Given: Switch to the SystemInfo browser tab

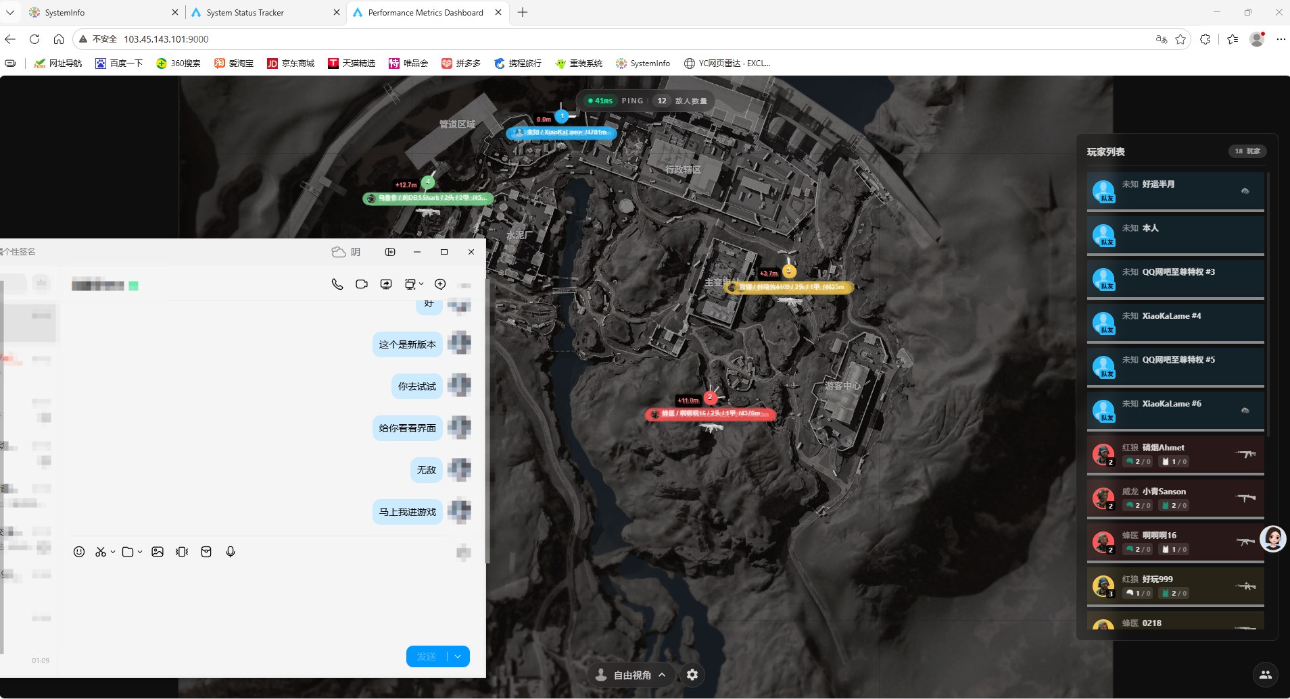Looking at the screenshot, I should coord(101,12).
